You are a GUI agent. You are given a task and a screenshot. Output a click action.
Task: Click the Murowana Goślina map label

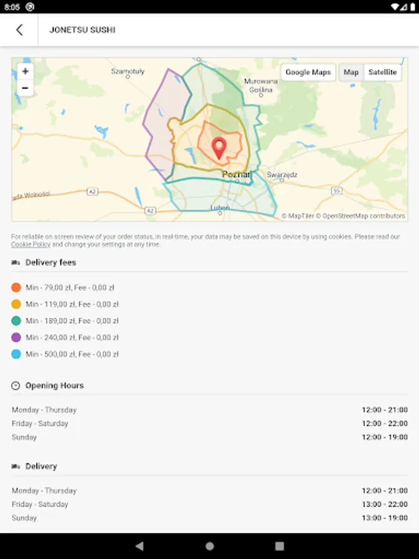point(261,86)
